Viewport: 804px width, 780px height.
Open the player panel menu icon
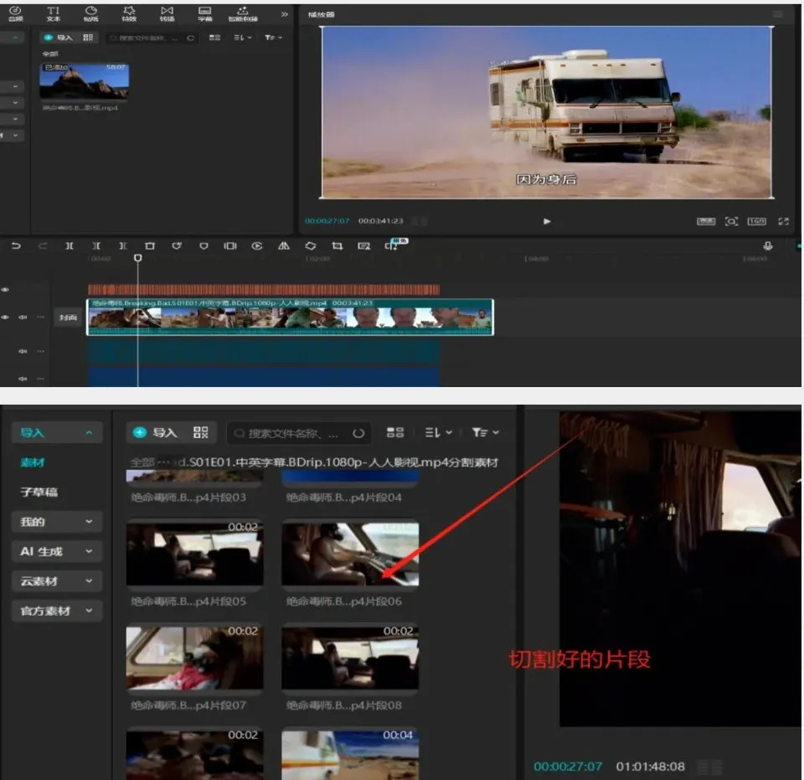778,14
